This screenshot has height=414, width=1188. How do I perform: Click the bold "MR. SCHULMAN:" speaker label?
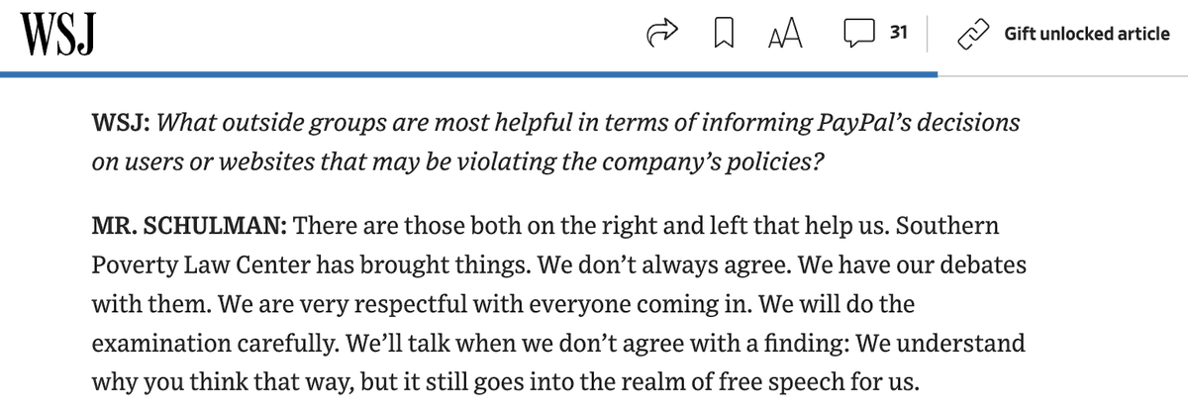pos(189,227)
